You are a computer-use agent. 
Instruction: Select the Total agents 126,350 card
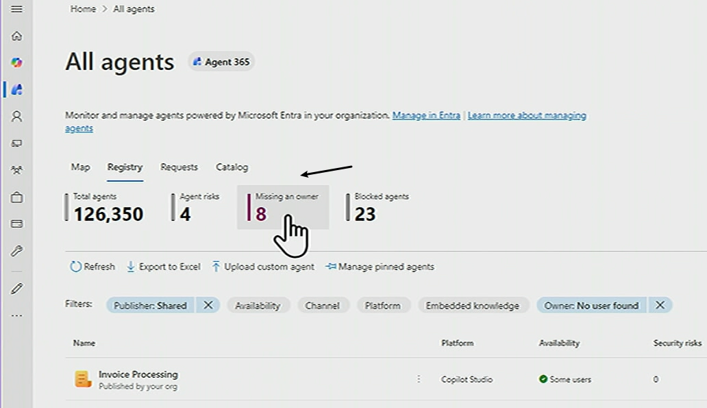(105, 208)
